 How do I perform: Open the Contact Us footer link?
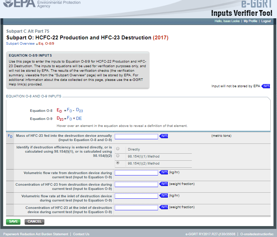coord(81,234)
